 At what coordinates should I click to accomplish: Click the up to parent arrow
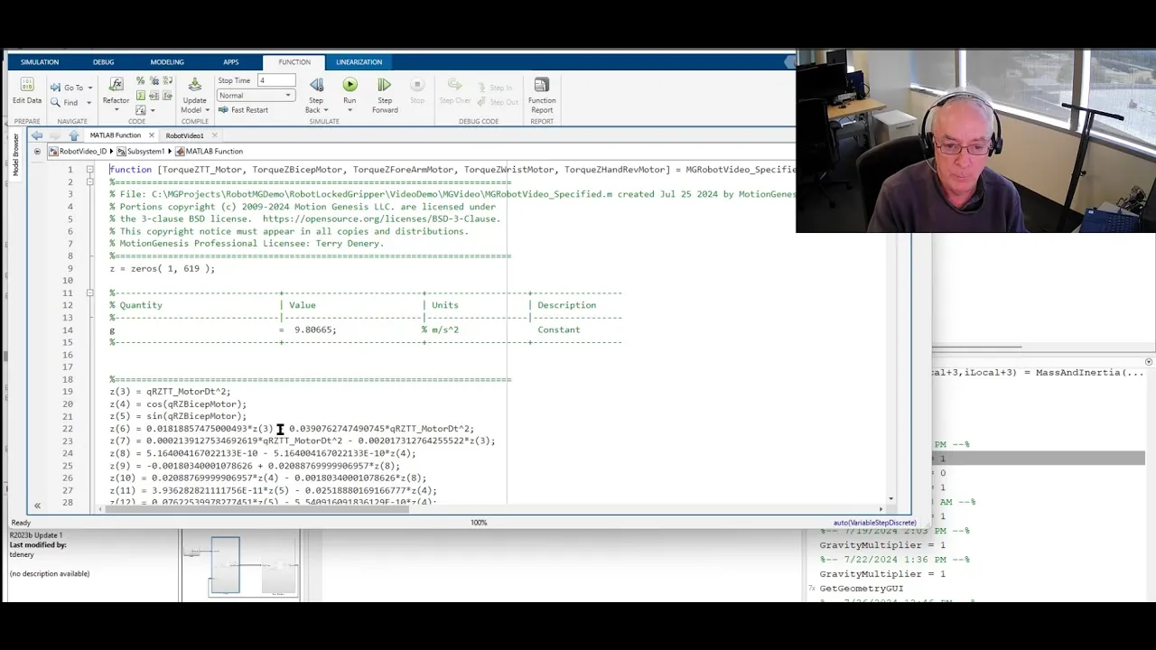(x=74, y=135)
